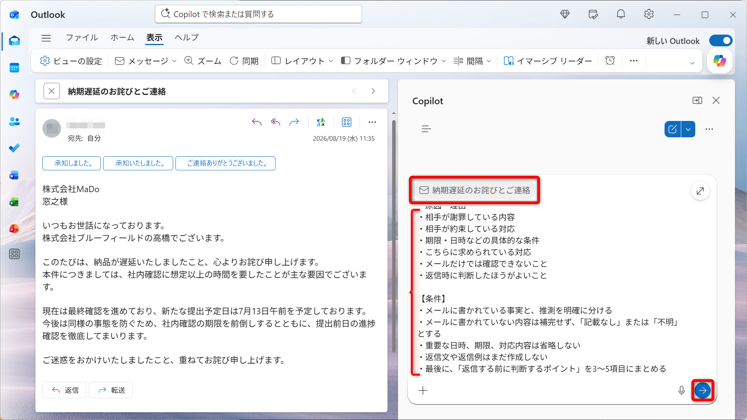
Task: Click the premium diamond icon
Action: point(565,14)
